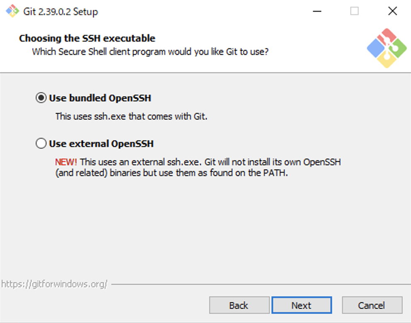Click the "Choosing the SSH executable" heading

(x=87, y=39)
